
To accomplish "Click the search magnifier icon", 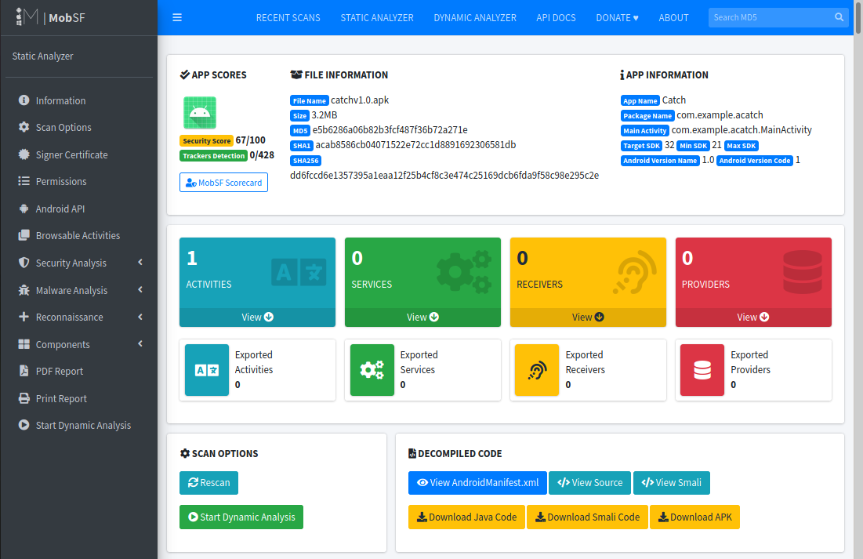I will [839, 17].
